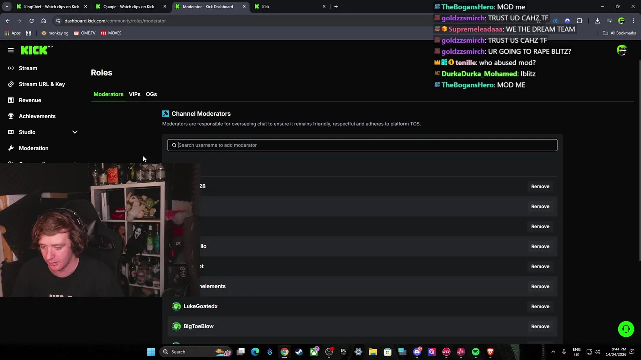Remove the moderator ending in 'ot'
Viewport: 641px width, 360px height.
point(540,266)
